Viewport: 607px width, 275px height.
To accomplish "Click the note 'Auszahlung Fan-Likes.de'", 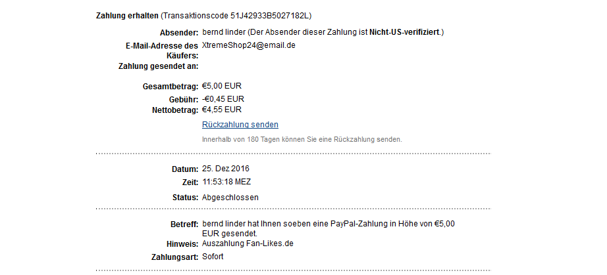I will point(248,243).
